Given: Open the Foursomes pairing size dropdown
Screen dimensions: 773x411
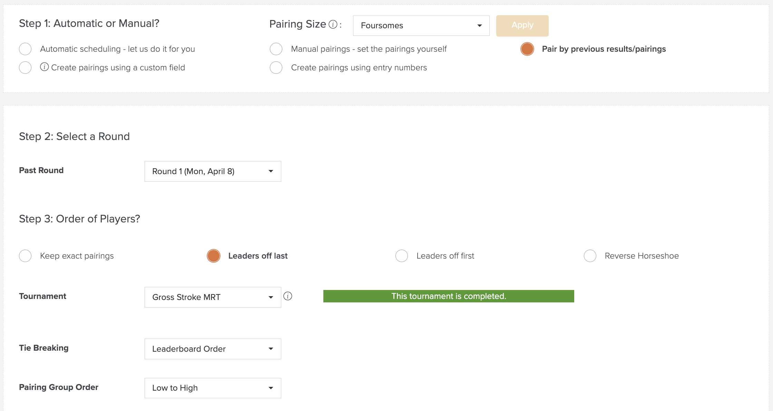Looking at the screenshot, I should pos(421,26).
